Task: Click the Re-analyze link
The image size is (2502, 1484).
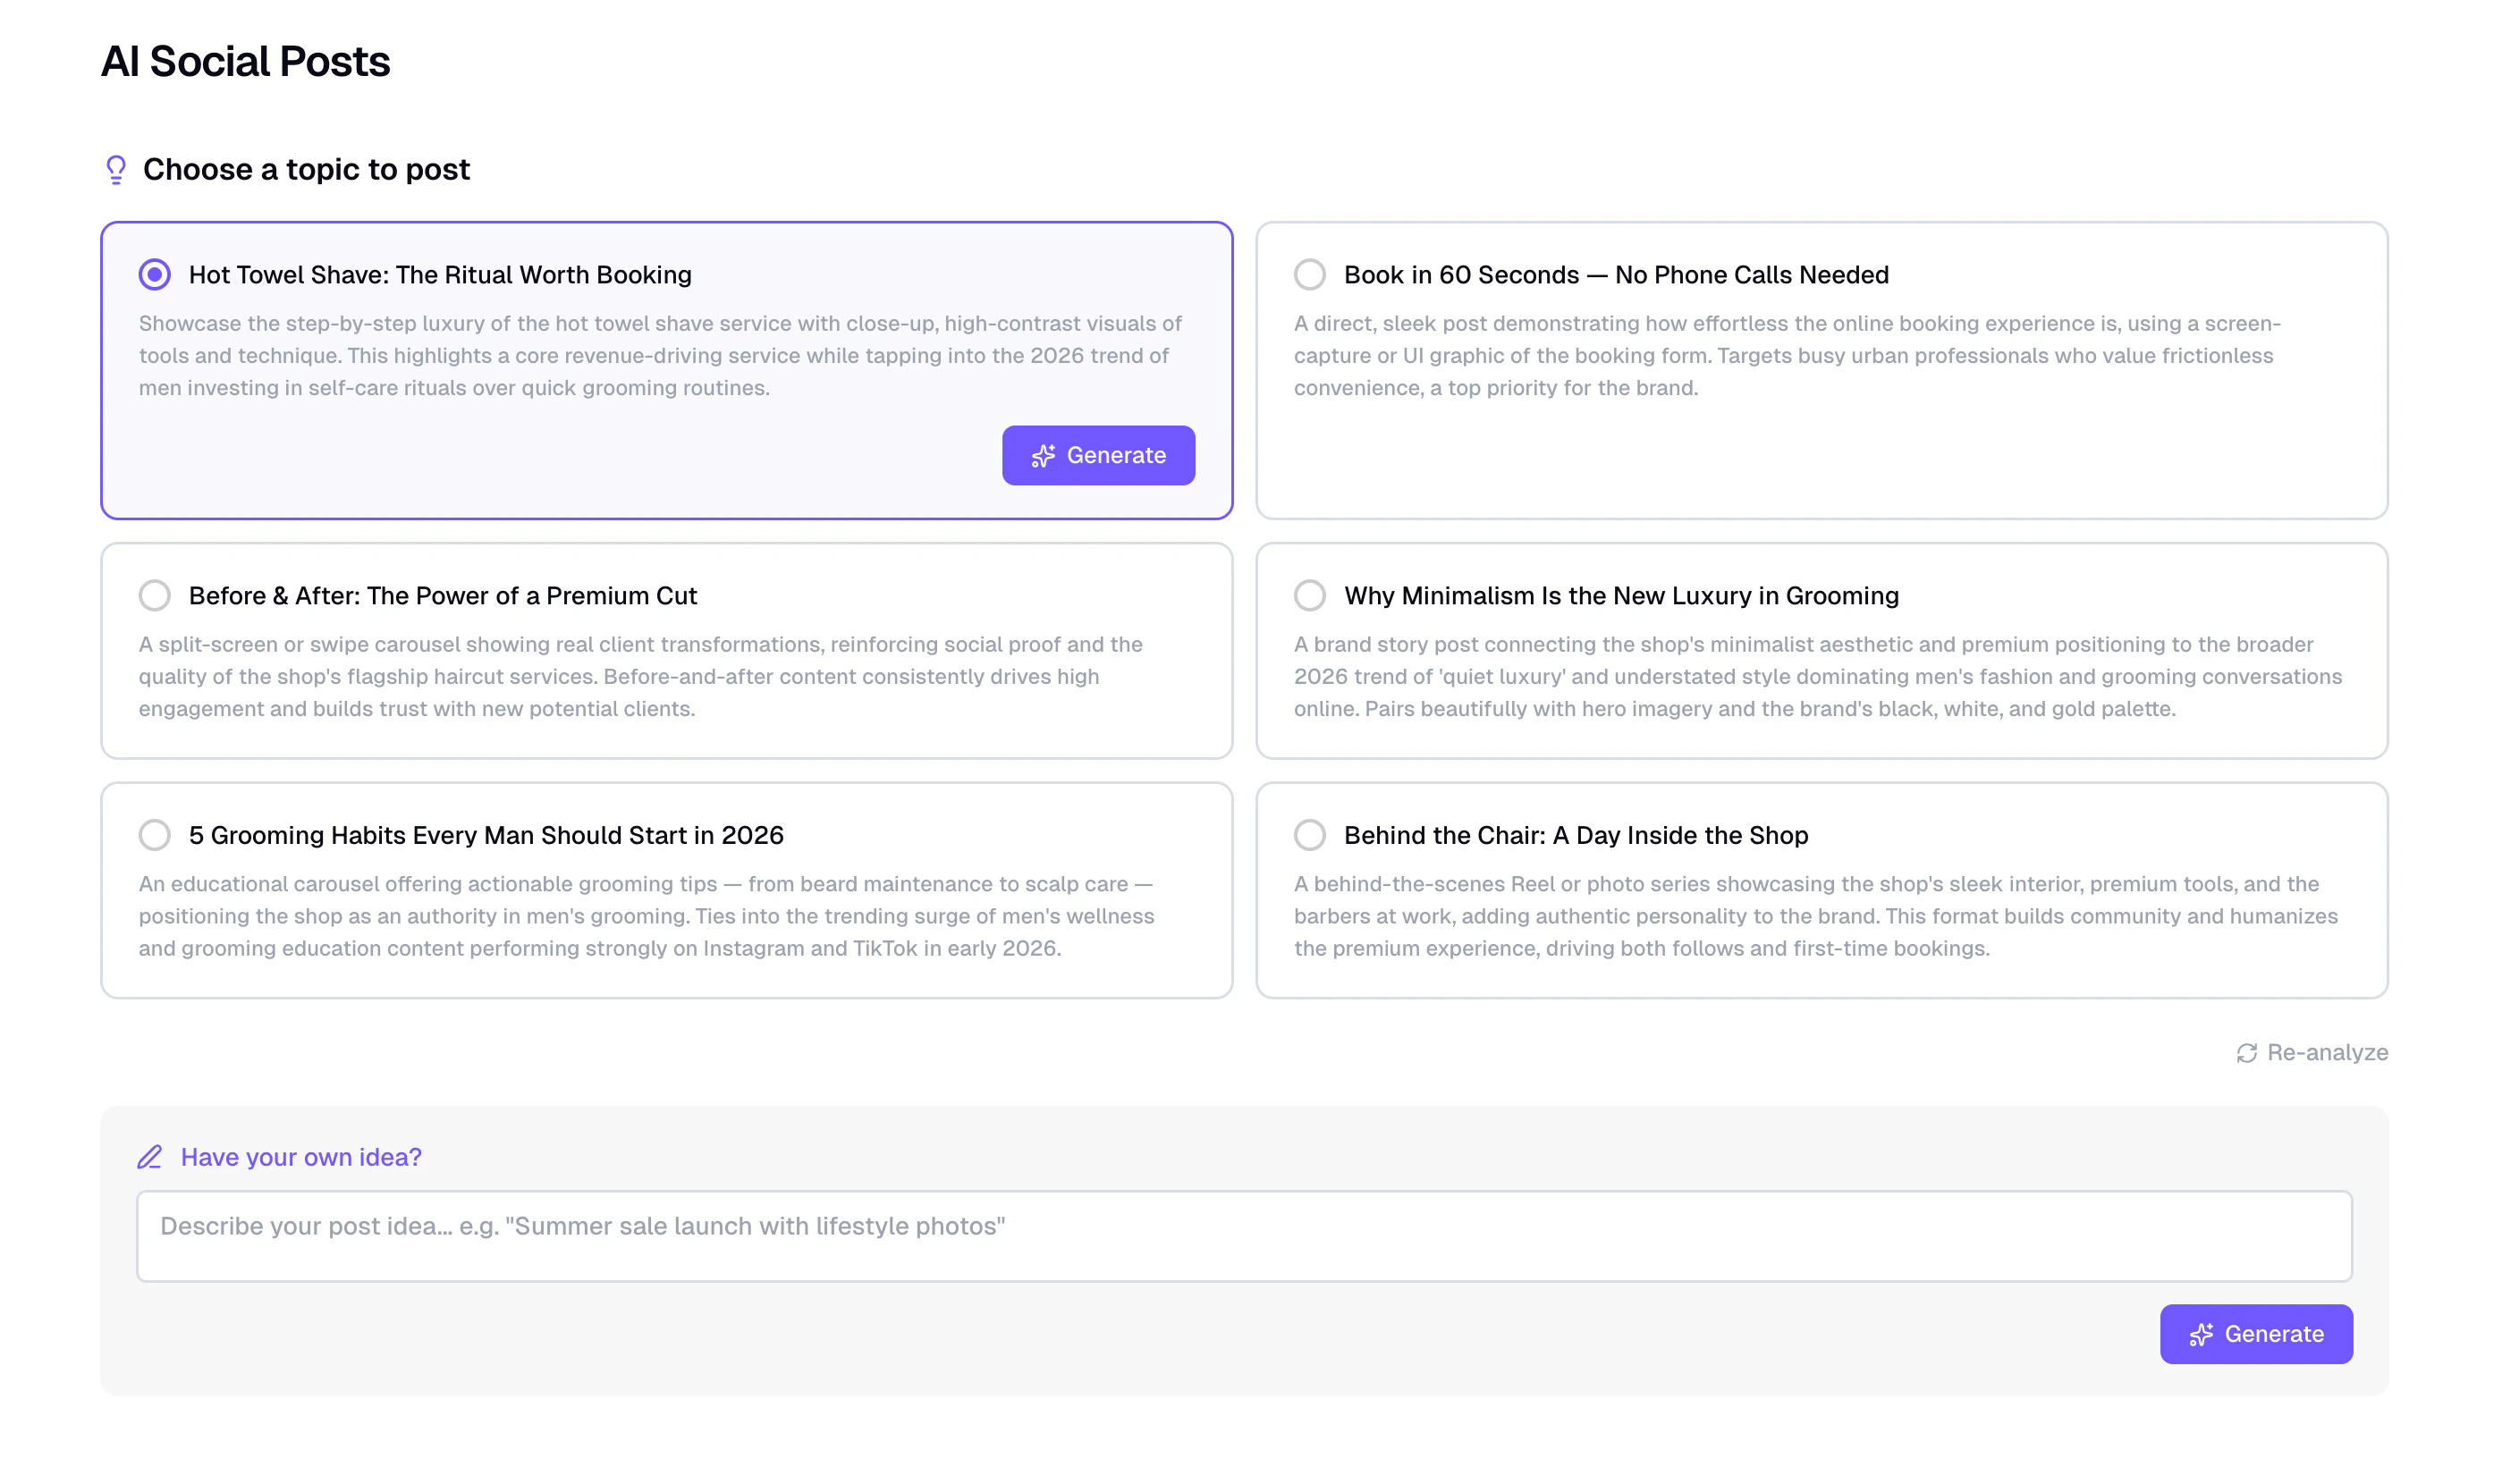Action: (x=2327, y=1052)
